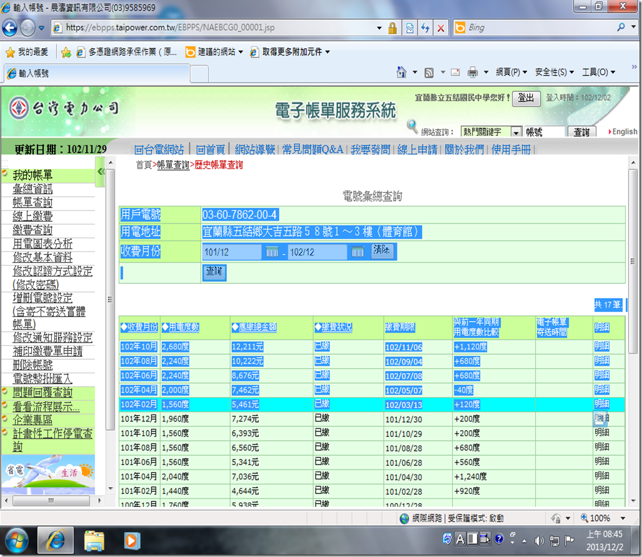Expand the Home button dropdown arrow
This screenshot has height=557, width=642.
tap(414, 73)
